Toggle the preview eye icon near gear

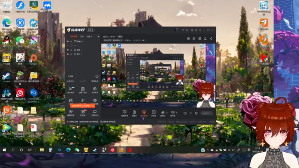(x=191, y=113)
